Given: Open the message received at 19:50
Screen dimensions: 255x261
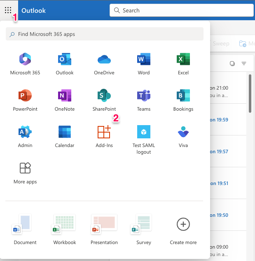Looking at the screenshot, I should [228, 215].
